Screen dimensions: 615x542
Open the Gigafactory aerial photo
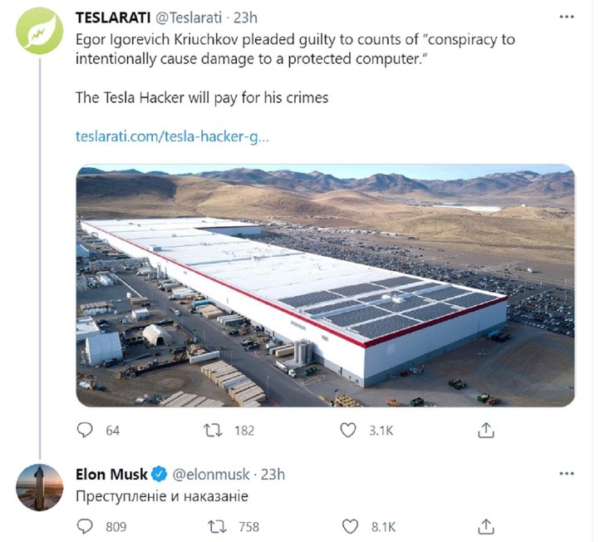click(325, 285)
